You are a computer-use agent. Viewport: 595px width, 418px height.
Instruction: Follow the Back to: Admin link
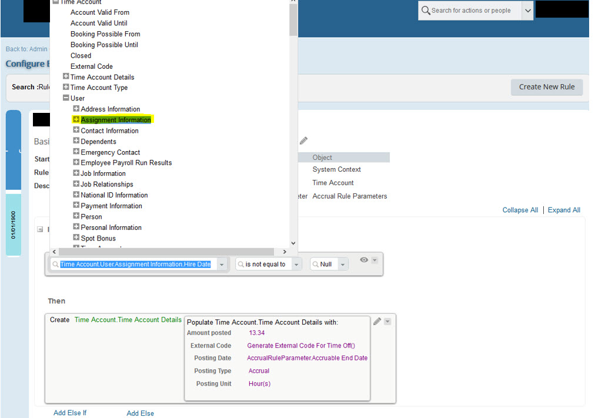coord(26,49)
